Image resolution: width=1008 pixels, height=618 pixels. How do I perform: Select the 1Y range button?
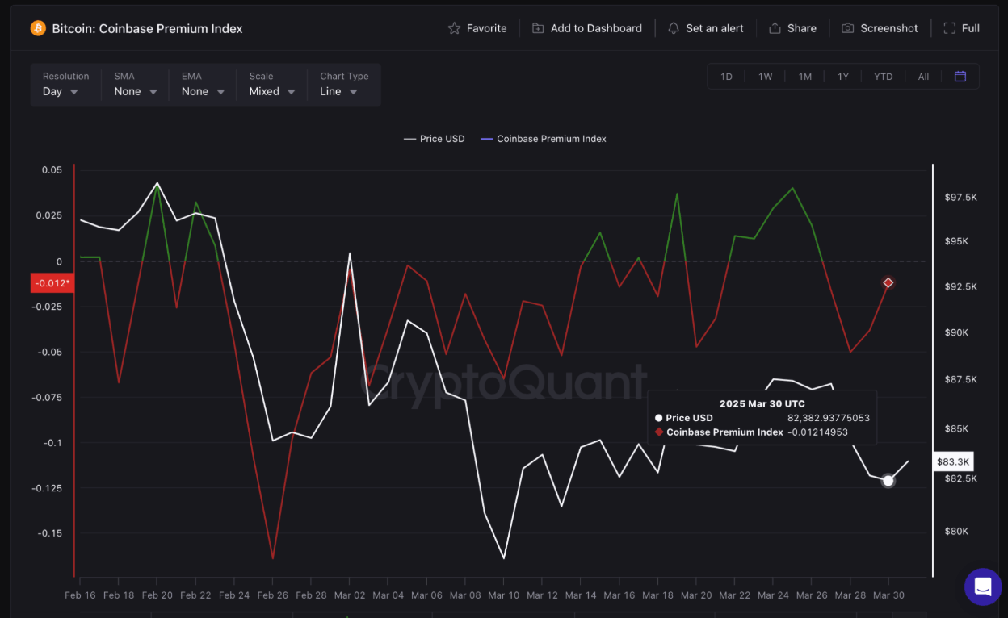(843, 76)
